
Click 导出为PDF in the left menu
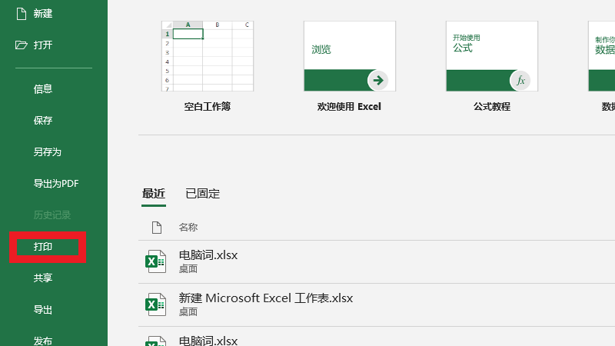click(x=56, y=183)
